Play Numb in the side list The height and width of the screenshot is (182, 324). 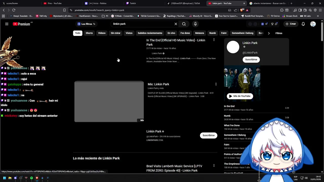click(x=256, y=118)
